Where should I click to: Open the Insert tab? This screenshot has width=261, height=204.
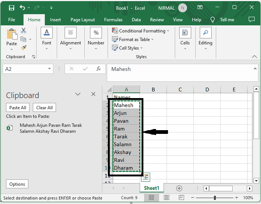point(55,20)
